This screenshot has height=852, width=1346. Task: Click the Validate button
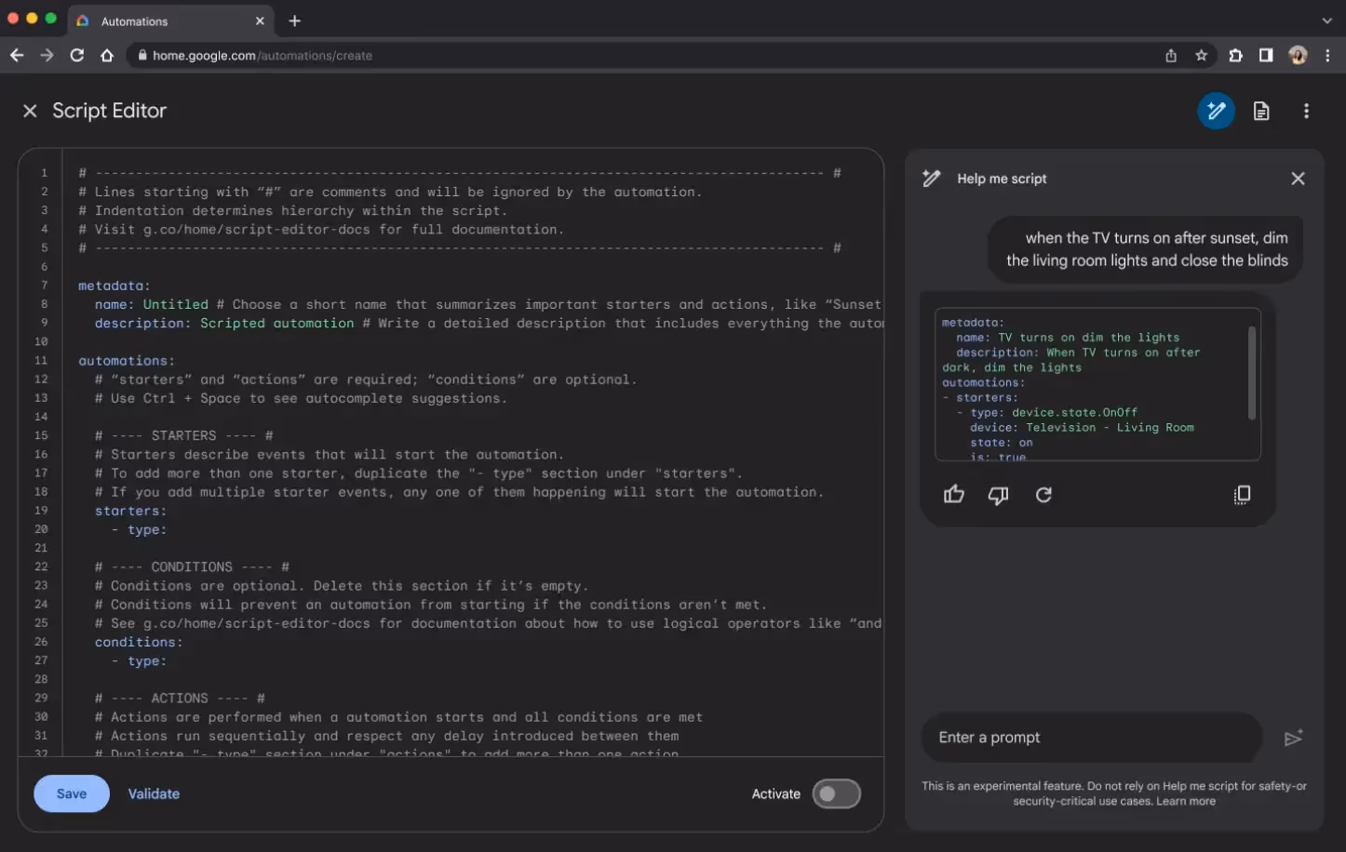[x=154, y=793]
